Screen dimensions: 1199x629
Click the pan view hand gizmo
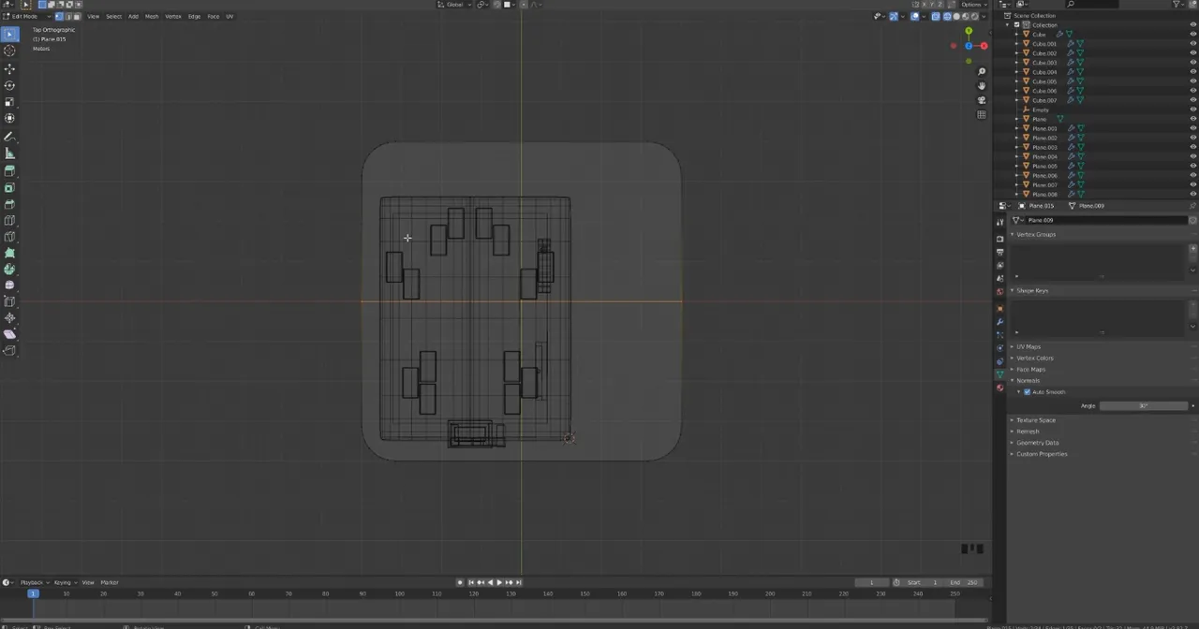coord(981,85)
